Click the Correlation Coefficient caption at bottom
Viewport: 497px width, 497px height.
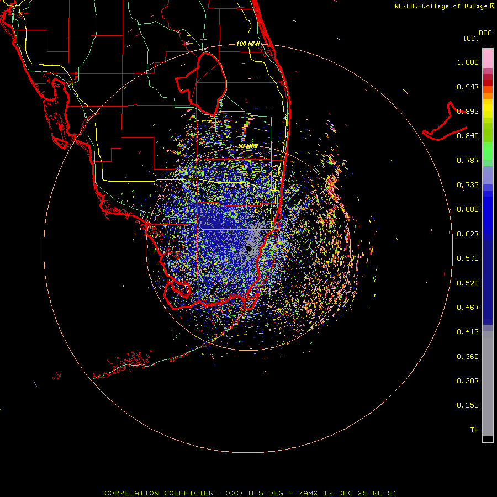click(x=250, y=493)
